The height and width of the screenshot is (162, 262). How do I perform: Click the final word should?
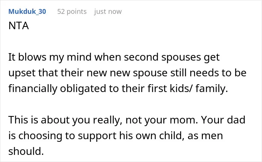click(26, 151)
